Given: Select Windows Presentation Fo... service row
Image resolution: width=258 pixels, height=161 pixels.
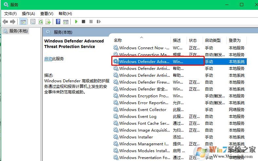Looking at the screenshot, I should (x=180, y=157).
